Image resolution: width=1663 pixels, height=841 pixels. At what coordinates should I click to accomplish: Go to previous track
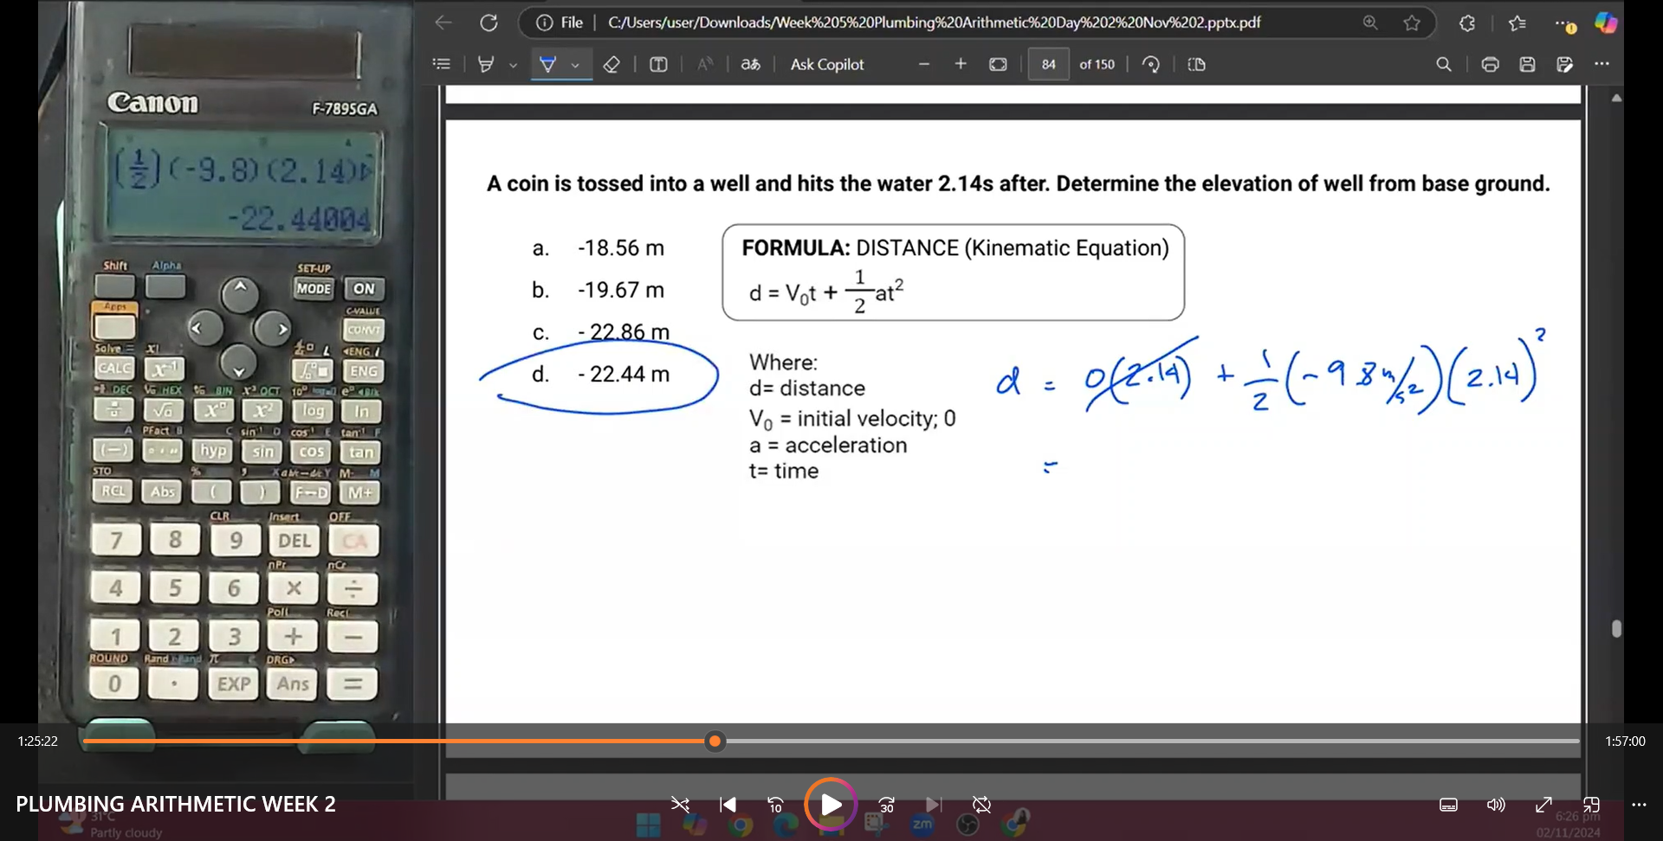tap(728, 805)
